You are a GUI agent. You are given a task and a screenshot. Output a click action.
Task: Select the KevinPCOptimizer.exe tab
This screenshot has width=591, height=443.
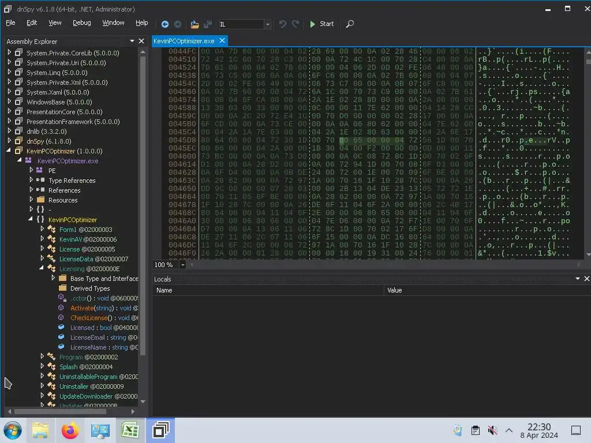184,41
